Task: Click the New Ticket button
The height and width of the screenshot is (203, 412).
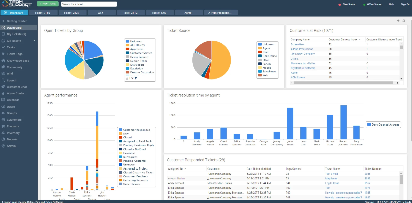Action: coord(47,4)
